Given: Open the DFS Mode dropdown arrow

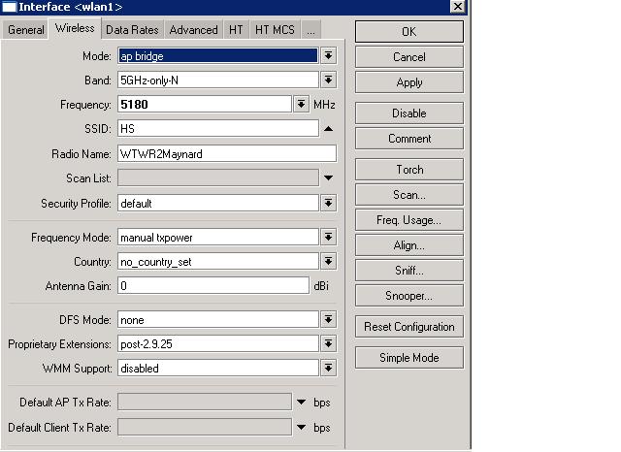Looking at the screenshot, I should point(328,319).
